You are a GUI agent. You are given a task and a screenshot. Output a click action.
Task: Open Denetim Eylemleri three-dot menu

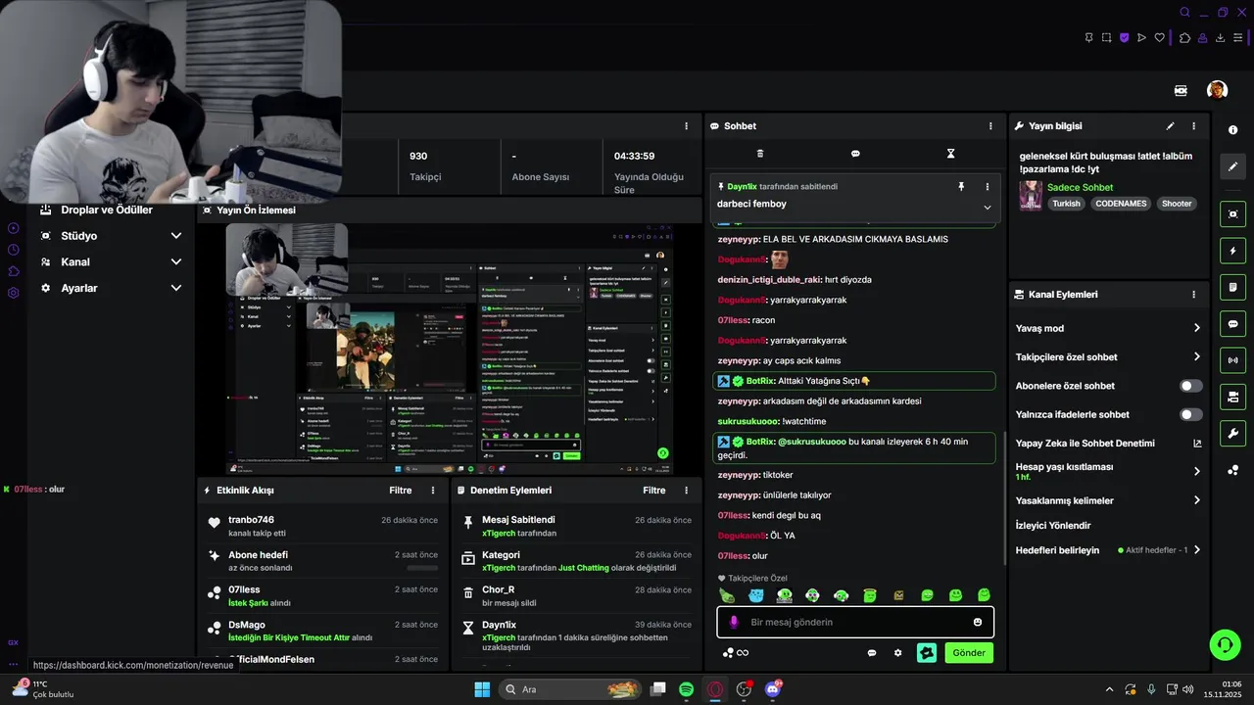click(687, 491)
